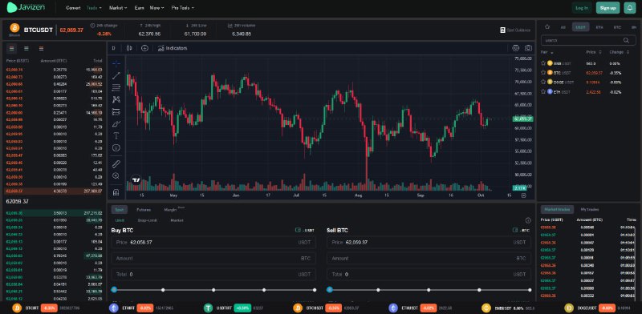Favorite the BNB USDT pair star
This screenshot has height=314, width=642.
pyautogui.click(x=543, y=63)
